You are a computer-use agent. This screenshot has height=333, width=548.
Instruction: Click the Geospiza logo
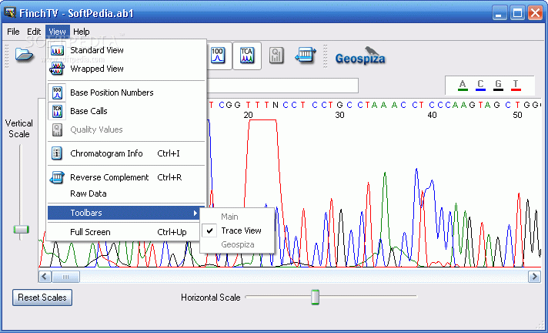coord(360,56)
